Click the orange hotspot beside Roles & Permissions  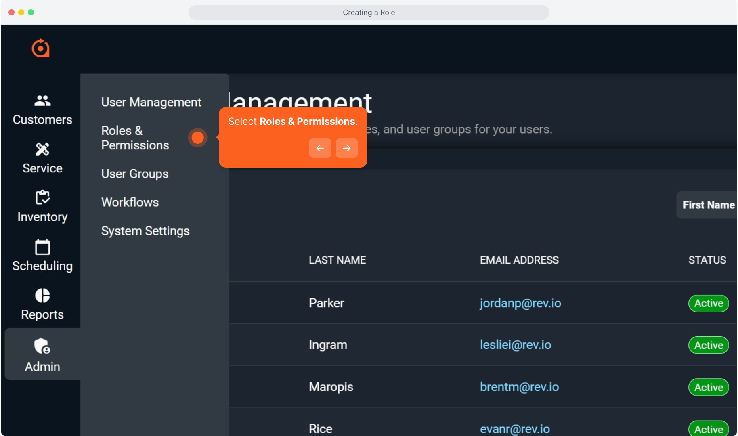pos(197,138)
